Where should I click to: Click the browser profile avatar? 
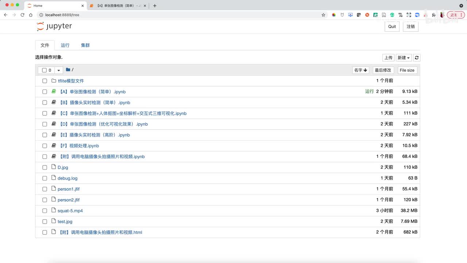[442, 15]
